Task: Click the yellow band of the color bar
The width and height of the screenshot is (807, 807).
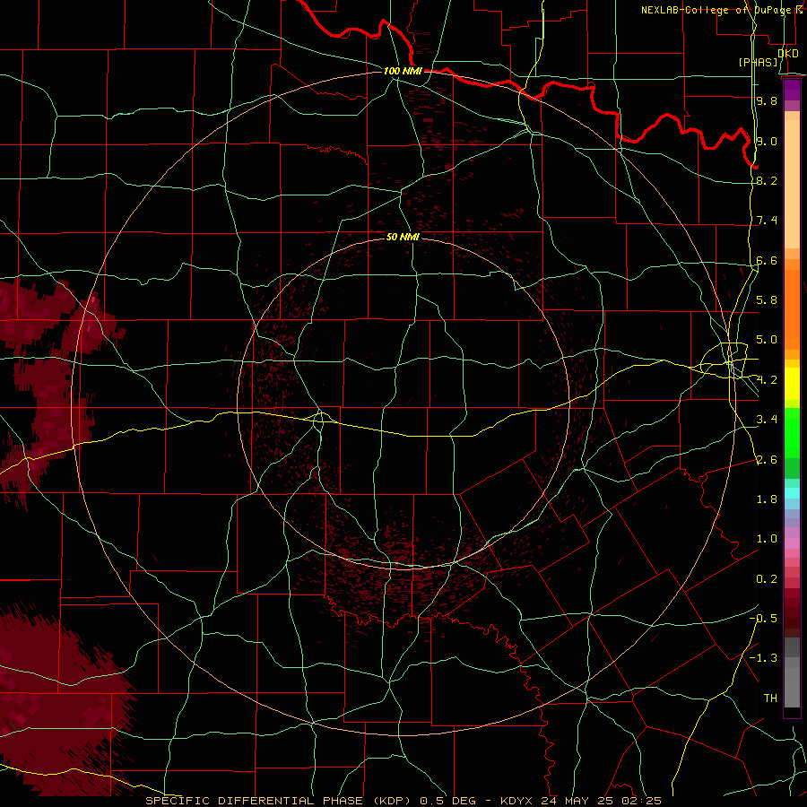Action: tap(792, 384)
